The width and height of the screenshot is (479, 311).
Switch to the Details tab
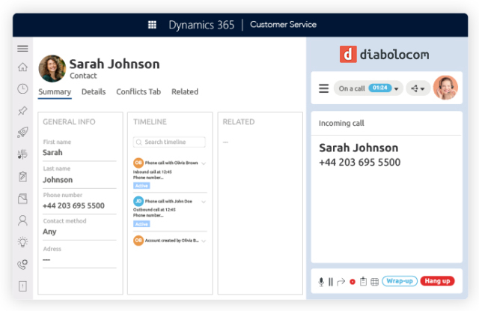tap(94, 91)
